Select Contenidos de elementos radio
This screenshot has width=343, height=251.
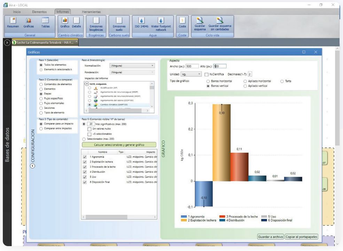pyautogui.click(x=41, y=84)
